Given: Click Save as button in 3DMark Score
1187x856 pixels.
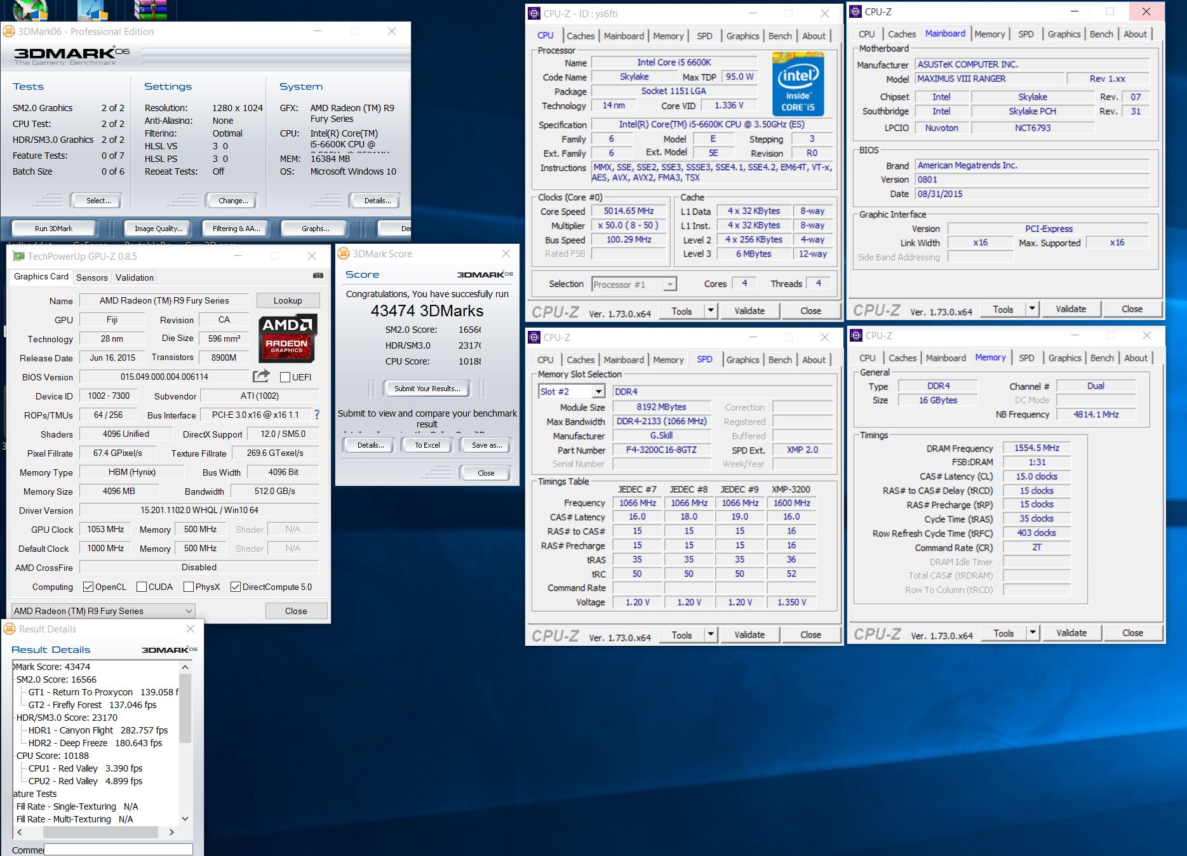Looking at the screenshot, I should coord(486,445).
